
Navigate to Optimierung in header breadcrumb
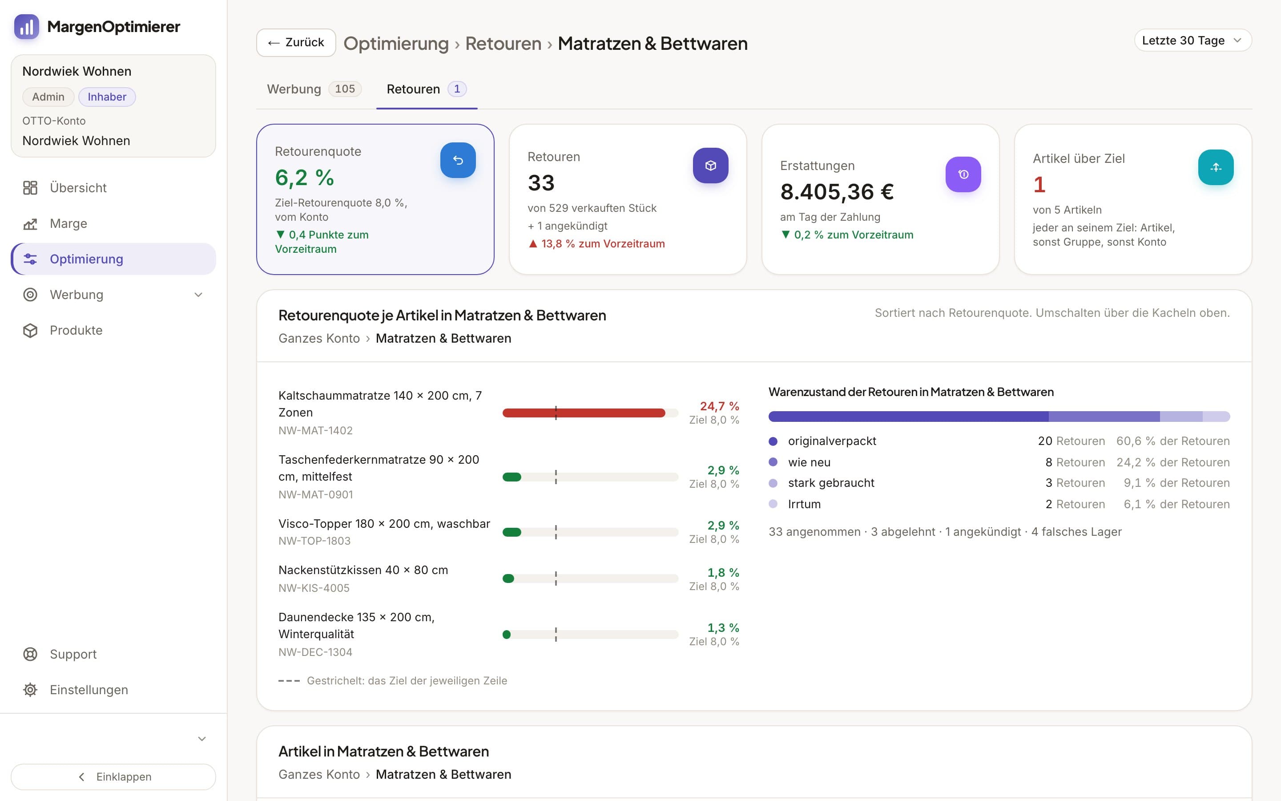click(396, 44)
